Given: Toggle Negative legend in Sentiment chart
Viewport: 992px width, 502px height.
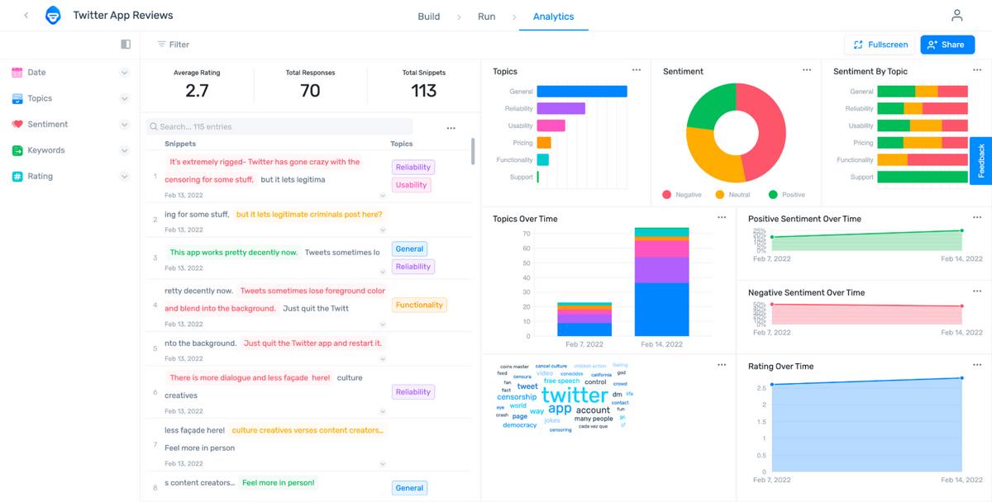Looking at the screenshot, I should point(682,195).
